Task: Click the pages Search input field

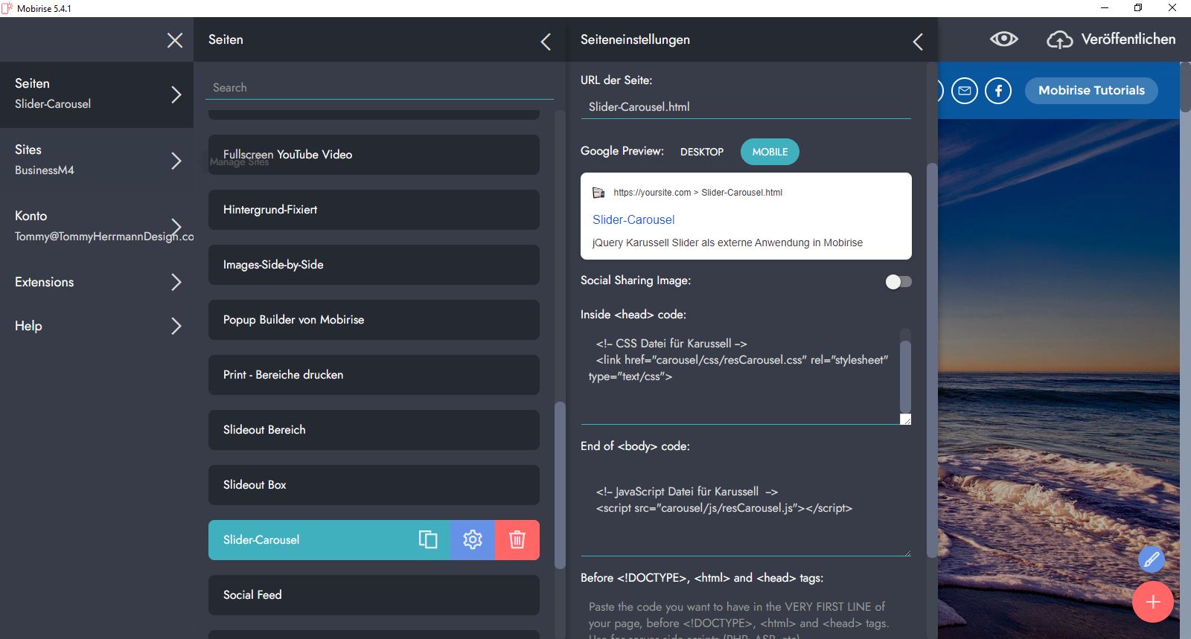Action: point(379,87)
